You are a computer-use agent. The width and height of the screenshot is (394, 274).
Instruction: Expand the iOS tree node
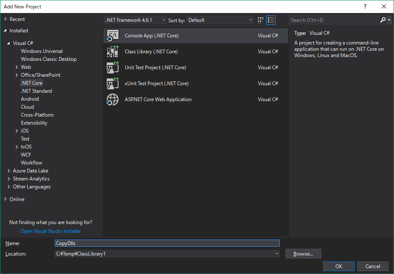17,131
